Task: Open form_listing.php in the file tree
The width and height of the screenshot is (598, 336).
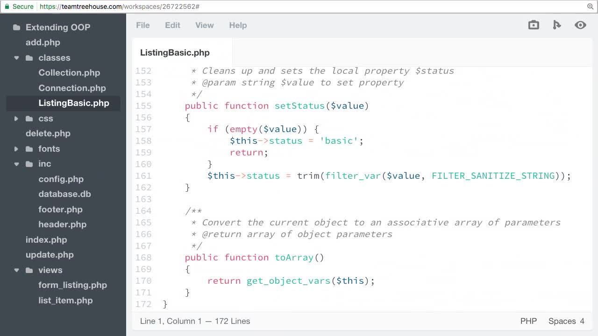Action: point(73,285)
